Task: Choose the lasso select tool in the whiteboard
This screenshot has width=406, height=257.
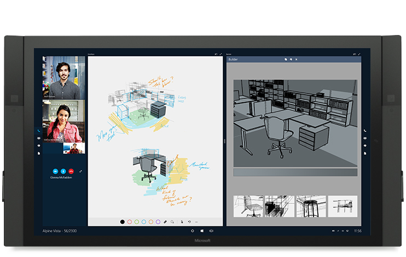Action: 172,222
